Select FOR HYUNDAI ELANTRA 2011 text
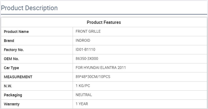Image resolution: width=208 pixels, height=109 pixels. (x=101, y=68)
